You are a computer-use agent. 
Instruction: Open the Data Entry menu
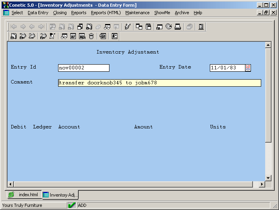click(x=38, y=13)
